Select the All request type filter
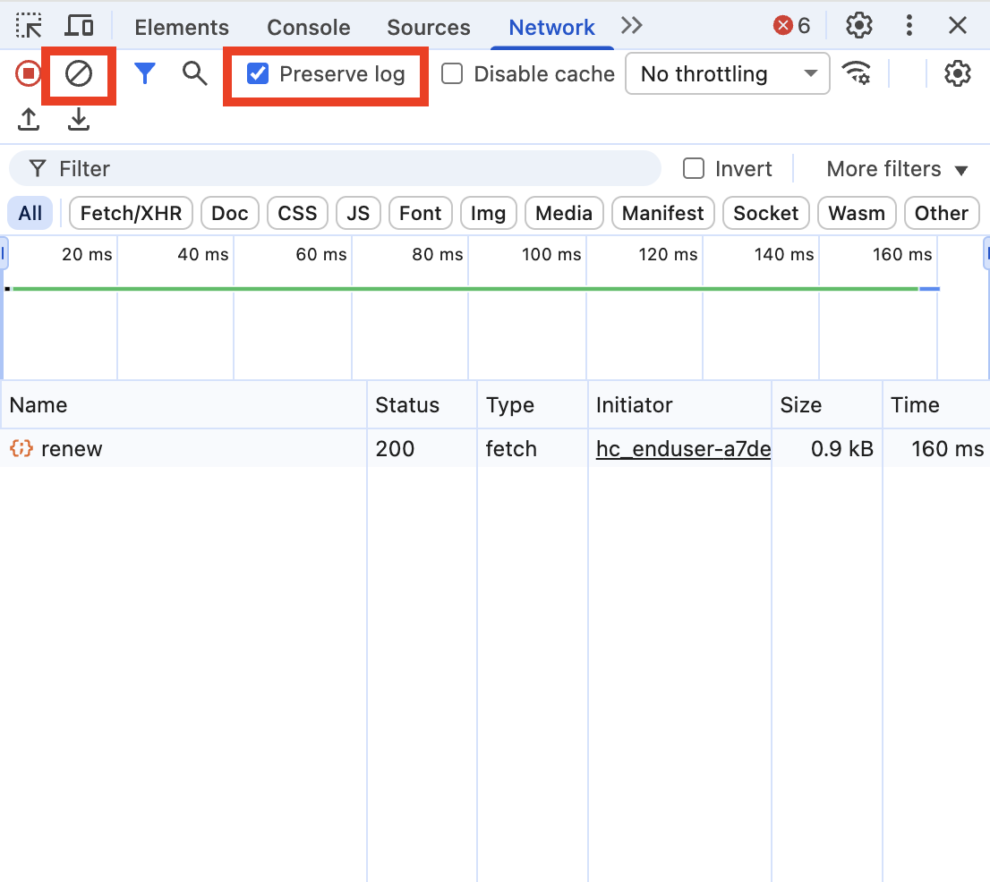The image size is (990, 882). pyautogui.click(x=30, y=213)
